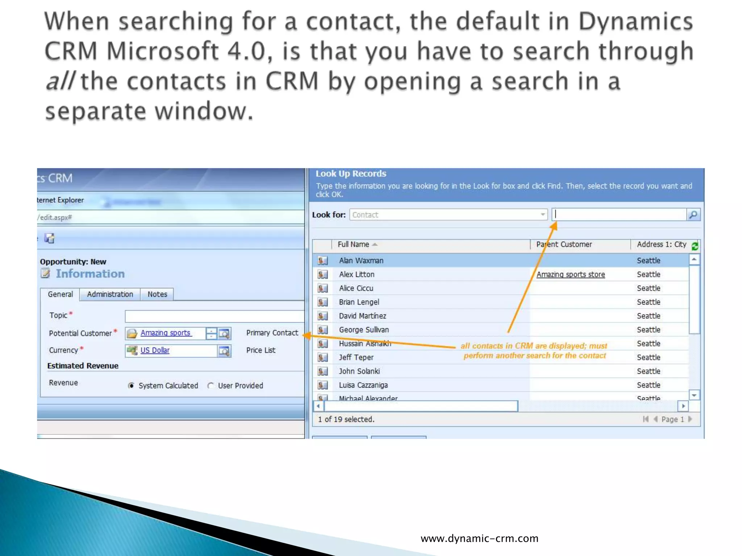Image resolution: width=742 pixels, height=556 pixels.
Task: Switch to the Administration tab
Action: point(110,294)
